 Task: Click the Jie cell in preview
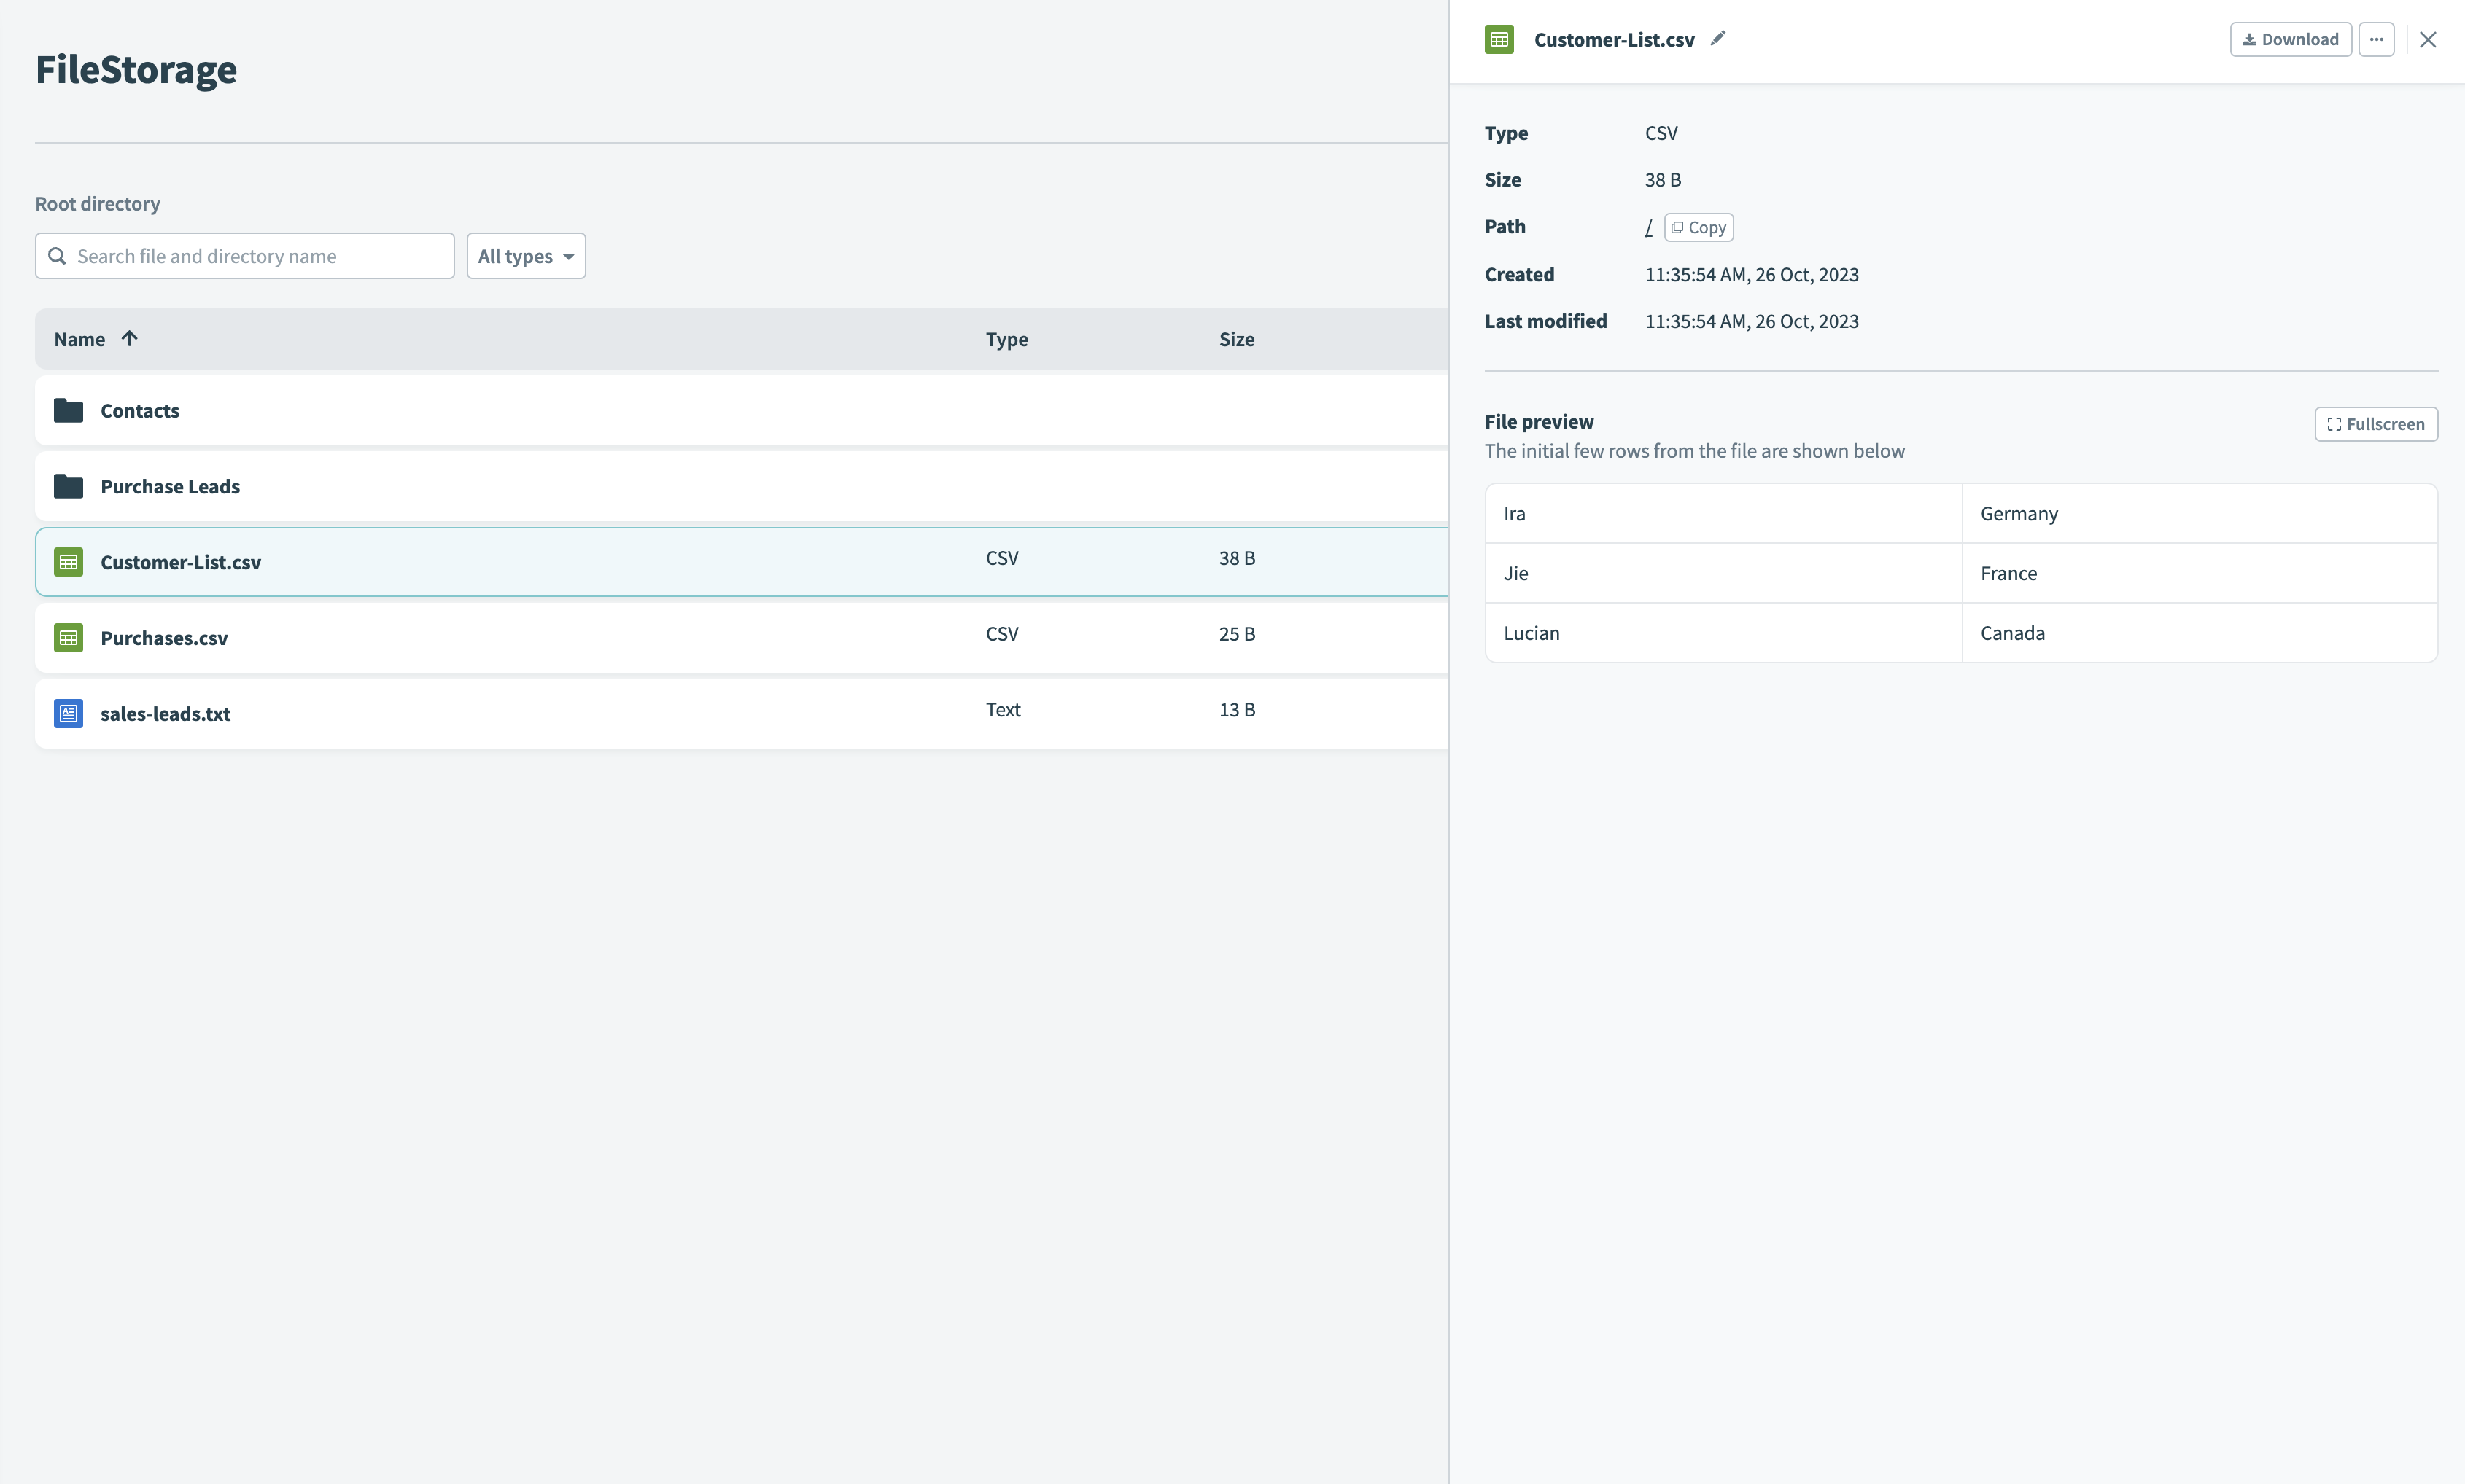(x=1724, y=574)
